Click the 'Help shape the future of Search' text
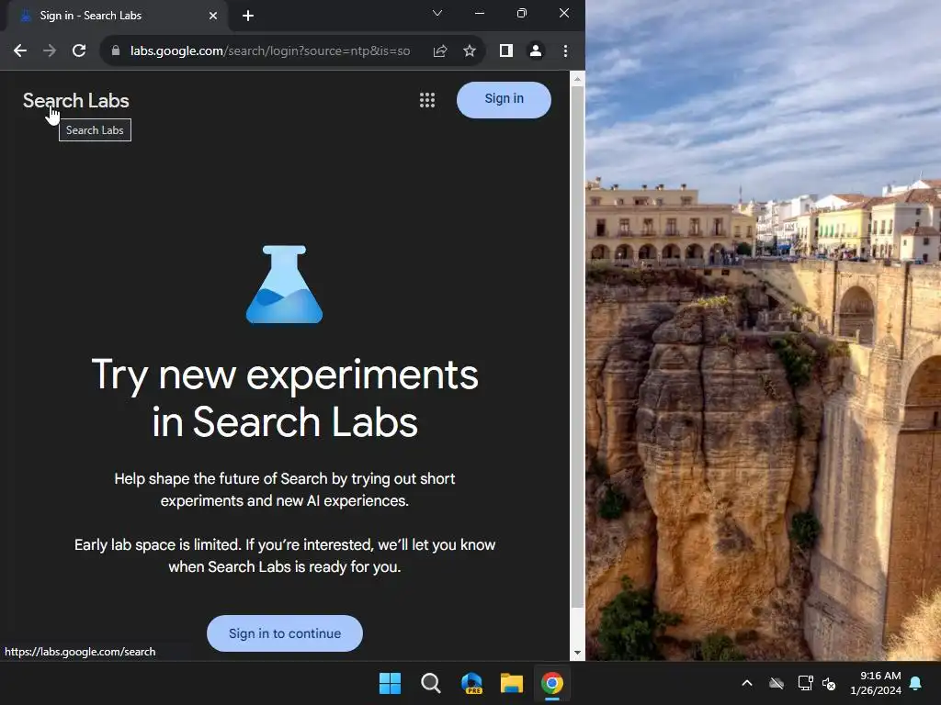941x705 pixels. click(285, 490)
